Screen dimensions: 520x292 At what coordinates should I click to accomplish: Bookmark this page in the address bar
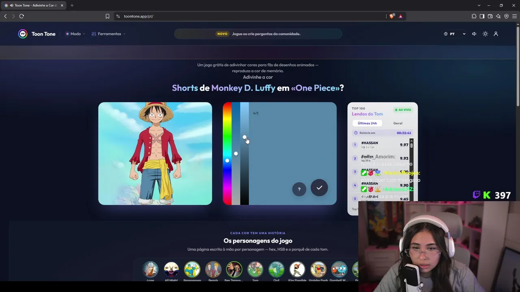point(107,16)
